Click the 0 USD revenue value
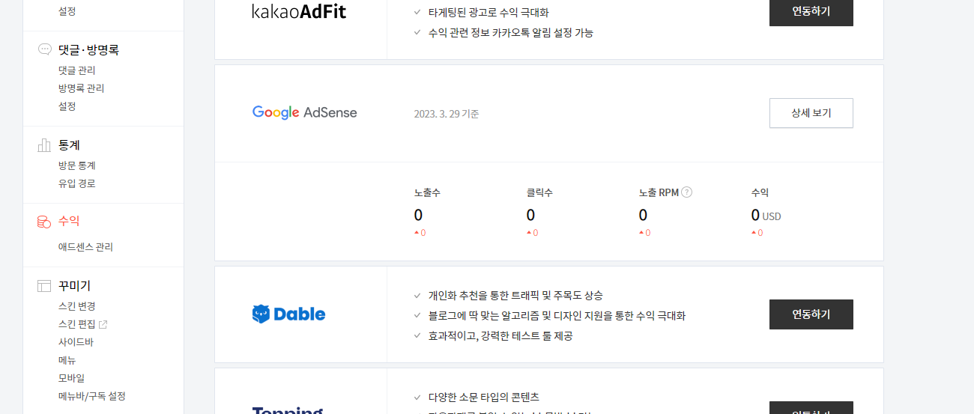This screenshot has width=974, height=414. [766, 216]
